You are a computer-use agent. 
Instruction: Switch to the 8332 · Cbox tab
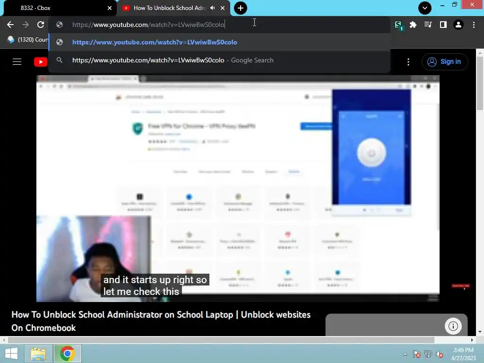coord(60,8)
